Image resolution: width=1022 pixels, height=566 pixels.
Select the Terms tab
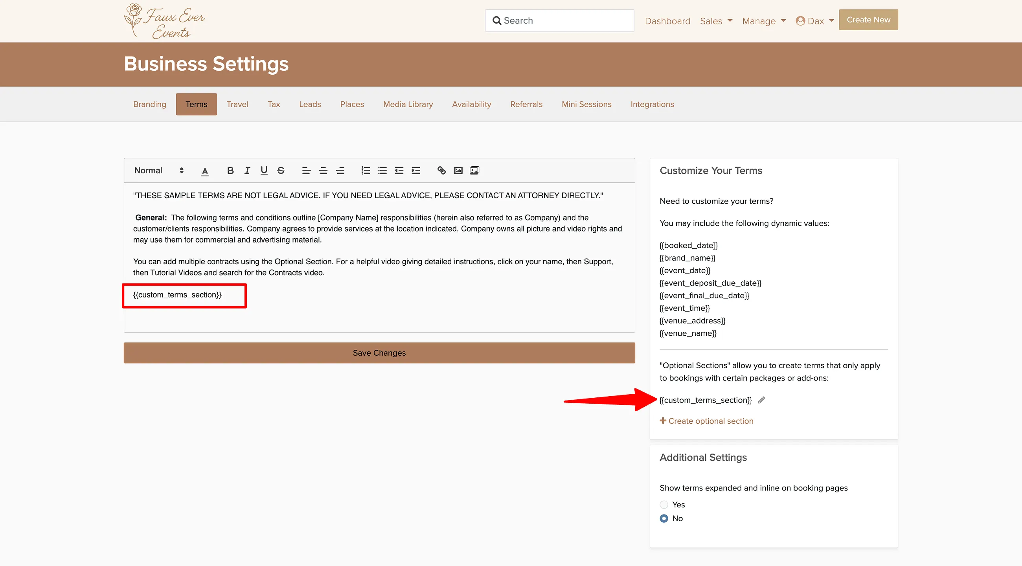[x=197, y=104]
